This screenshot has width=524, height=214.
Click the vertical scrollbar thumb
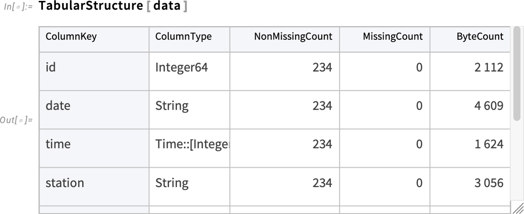click(x=517, y=74)
